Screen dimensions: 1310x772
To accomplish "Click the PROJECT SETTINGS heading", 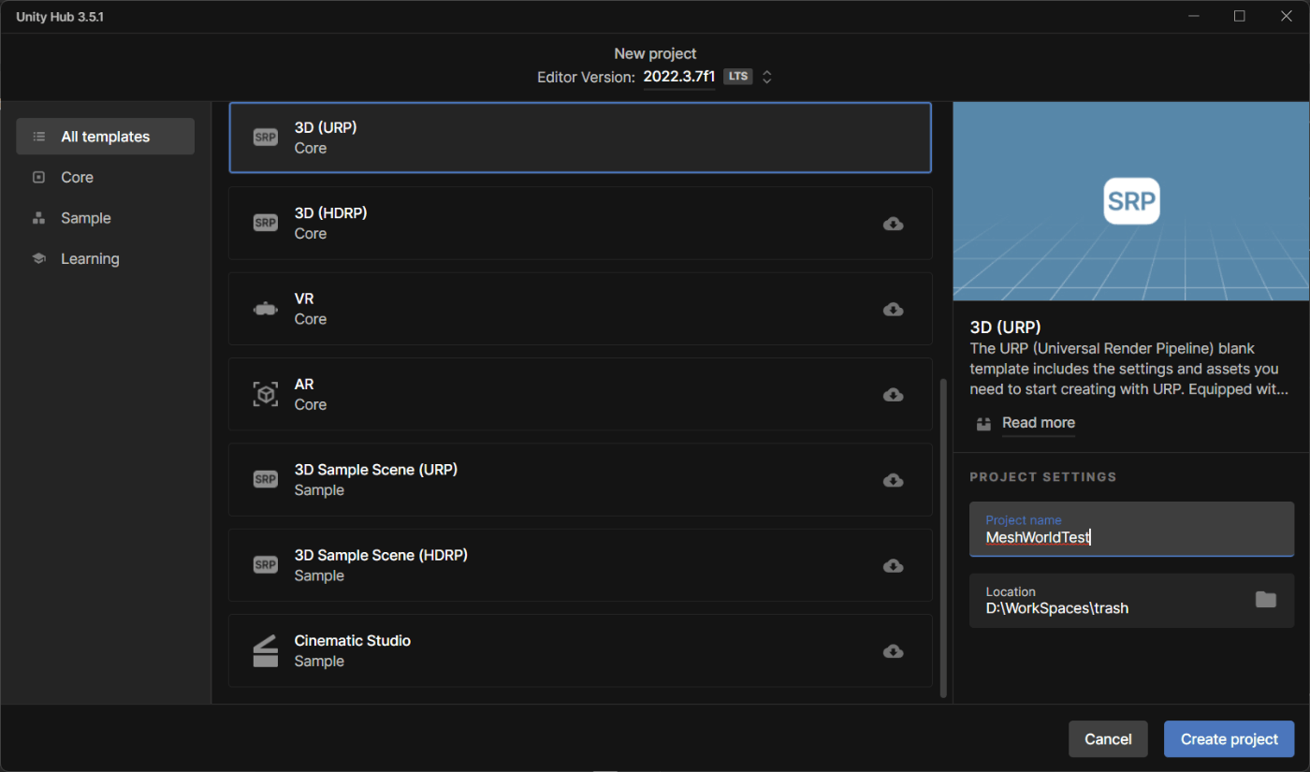I will 1043,477.
